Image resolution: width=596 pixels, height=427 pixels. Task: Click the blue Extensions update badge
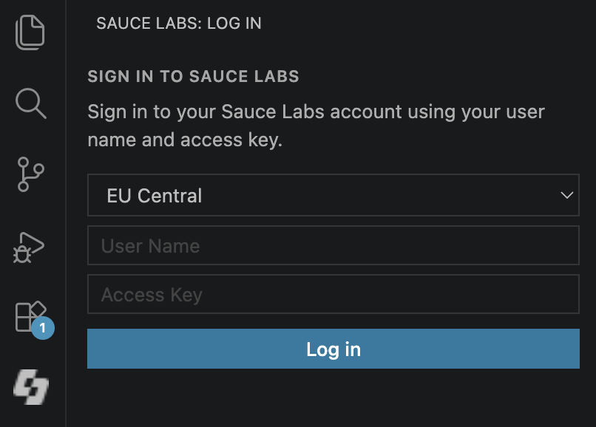[43, 328]
